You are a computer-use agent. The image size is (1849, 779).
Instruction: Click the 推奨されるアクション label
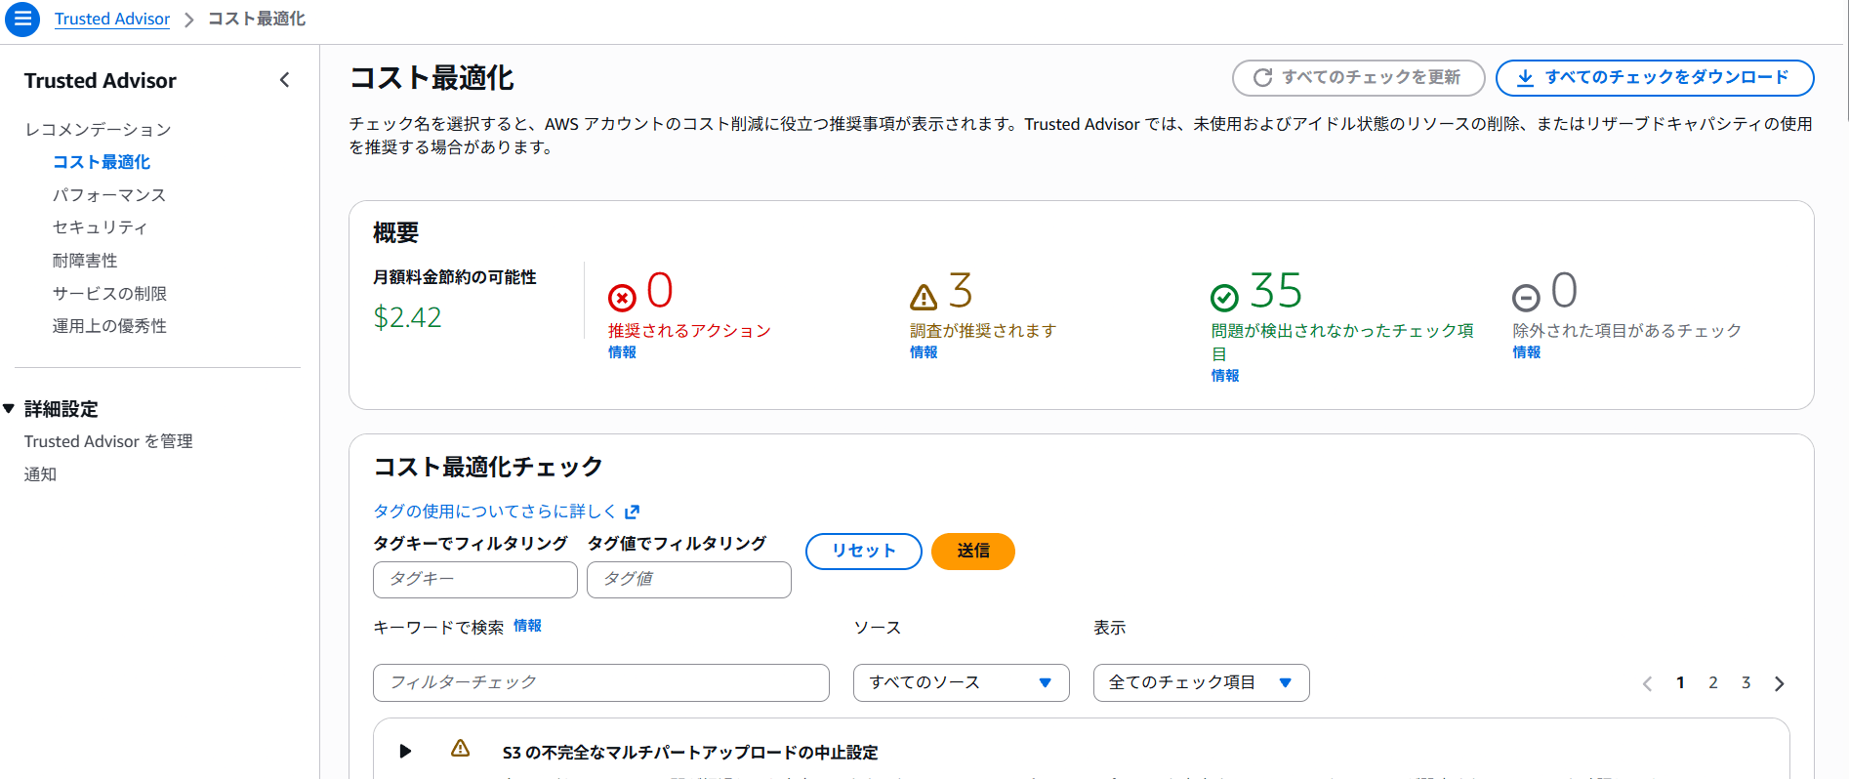(x=689, y=331)
